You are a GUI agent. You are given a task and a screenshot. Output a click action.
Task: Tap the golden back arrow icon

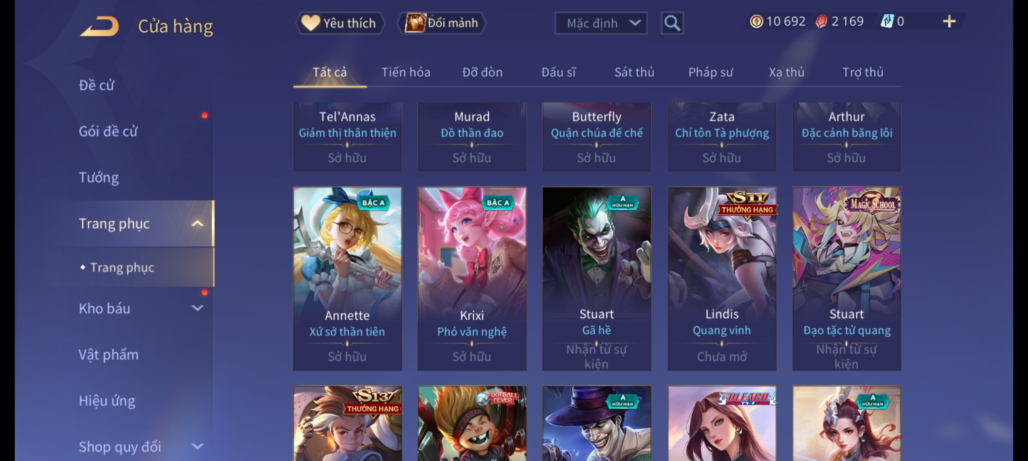(x=99, y=26)
